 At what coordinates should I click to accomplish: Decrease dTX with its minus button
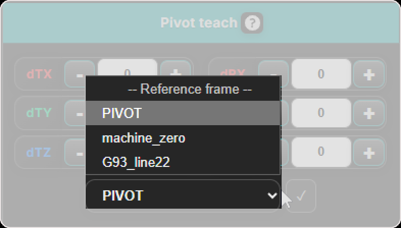click(80, 74)
